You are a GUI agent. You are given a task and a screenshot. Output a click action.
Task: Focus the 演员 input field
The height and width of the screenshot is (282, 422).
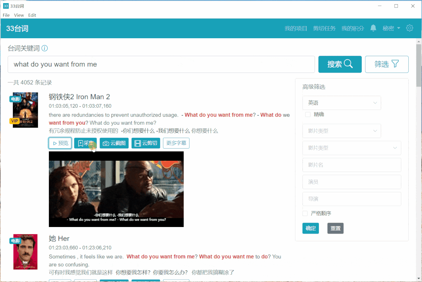pos(352,182)
